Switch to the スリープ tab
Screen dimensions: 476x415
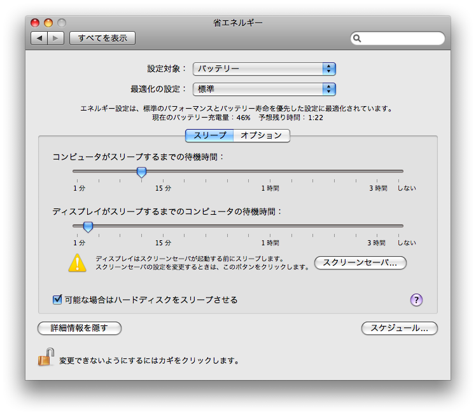point(209,135)
